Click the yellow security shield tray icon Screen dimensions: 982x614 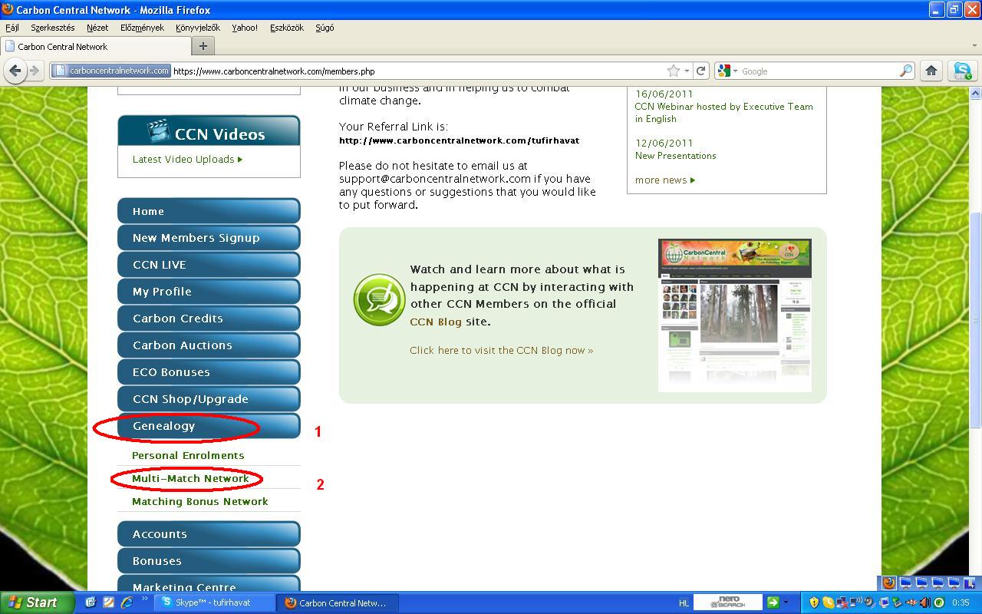pos(814,602)
